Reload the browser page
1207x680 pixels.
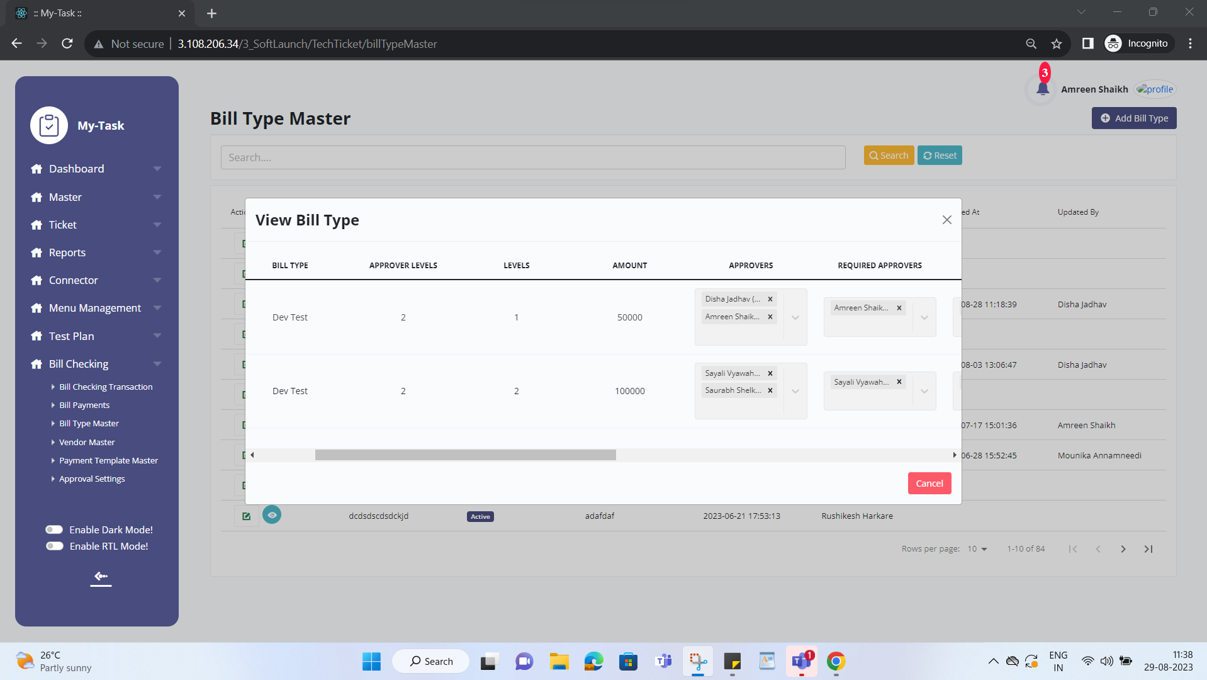[x=67, y=43]
